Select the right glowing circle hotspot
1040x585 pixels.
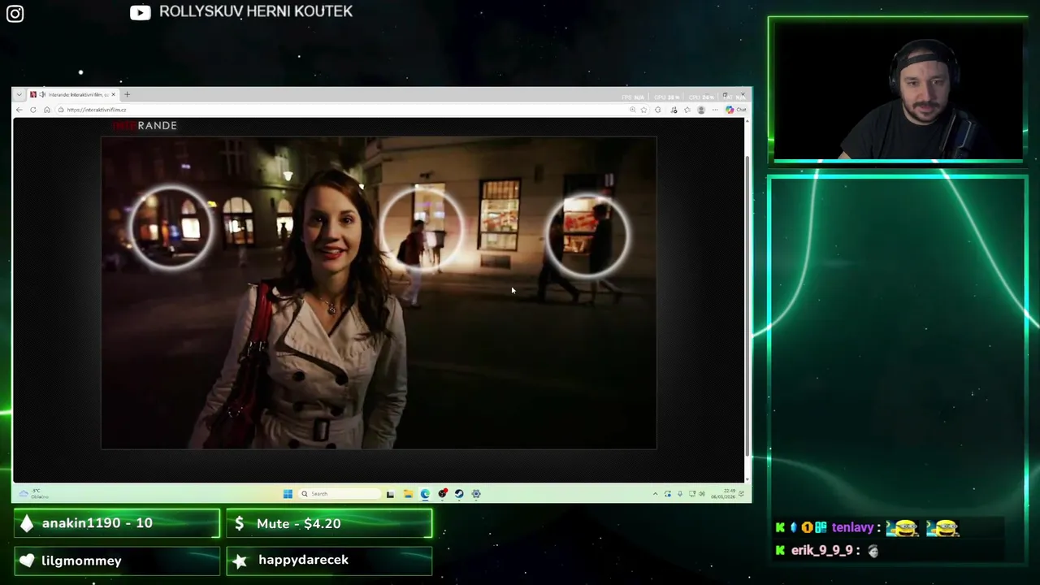(587, 235)
